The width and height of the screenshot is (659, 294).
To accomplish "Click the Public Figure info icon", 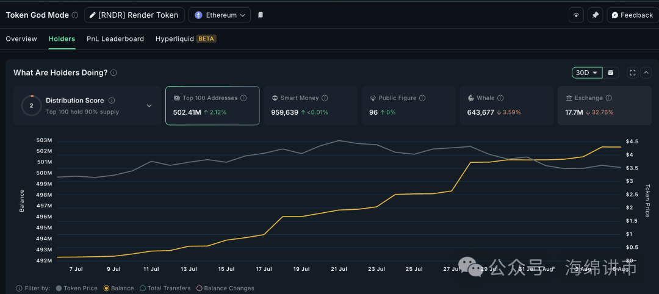I will pyautogui.click(x=422, y=98).
